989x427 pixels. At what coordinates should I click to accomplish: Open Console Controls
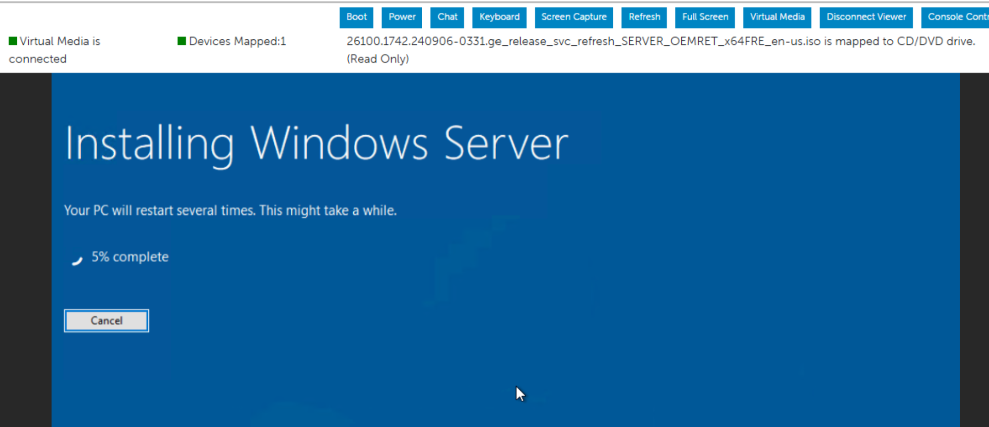click(955, 17)
